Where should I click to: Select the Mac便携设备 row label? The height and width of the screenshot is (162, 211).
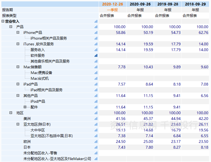(x=42, y=73)
